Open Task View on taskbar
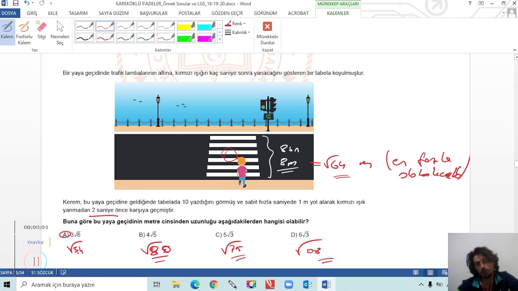The height and width of the screenshot is (291, 518). pyautogui.click(x=157, y=285)
